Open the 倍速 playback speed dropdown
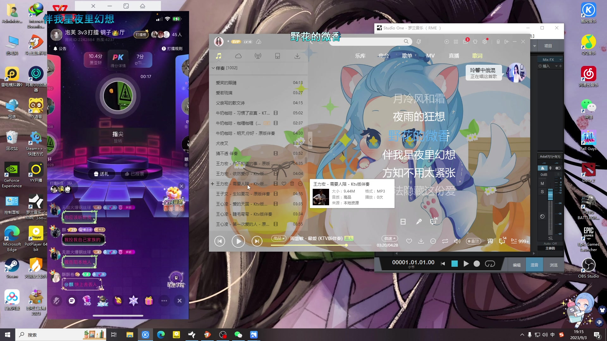Viewport: 607px width, 341px height. point(390,238)
